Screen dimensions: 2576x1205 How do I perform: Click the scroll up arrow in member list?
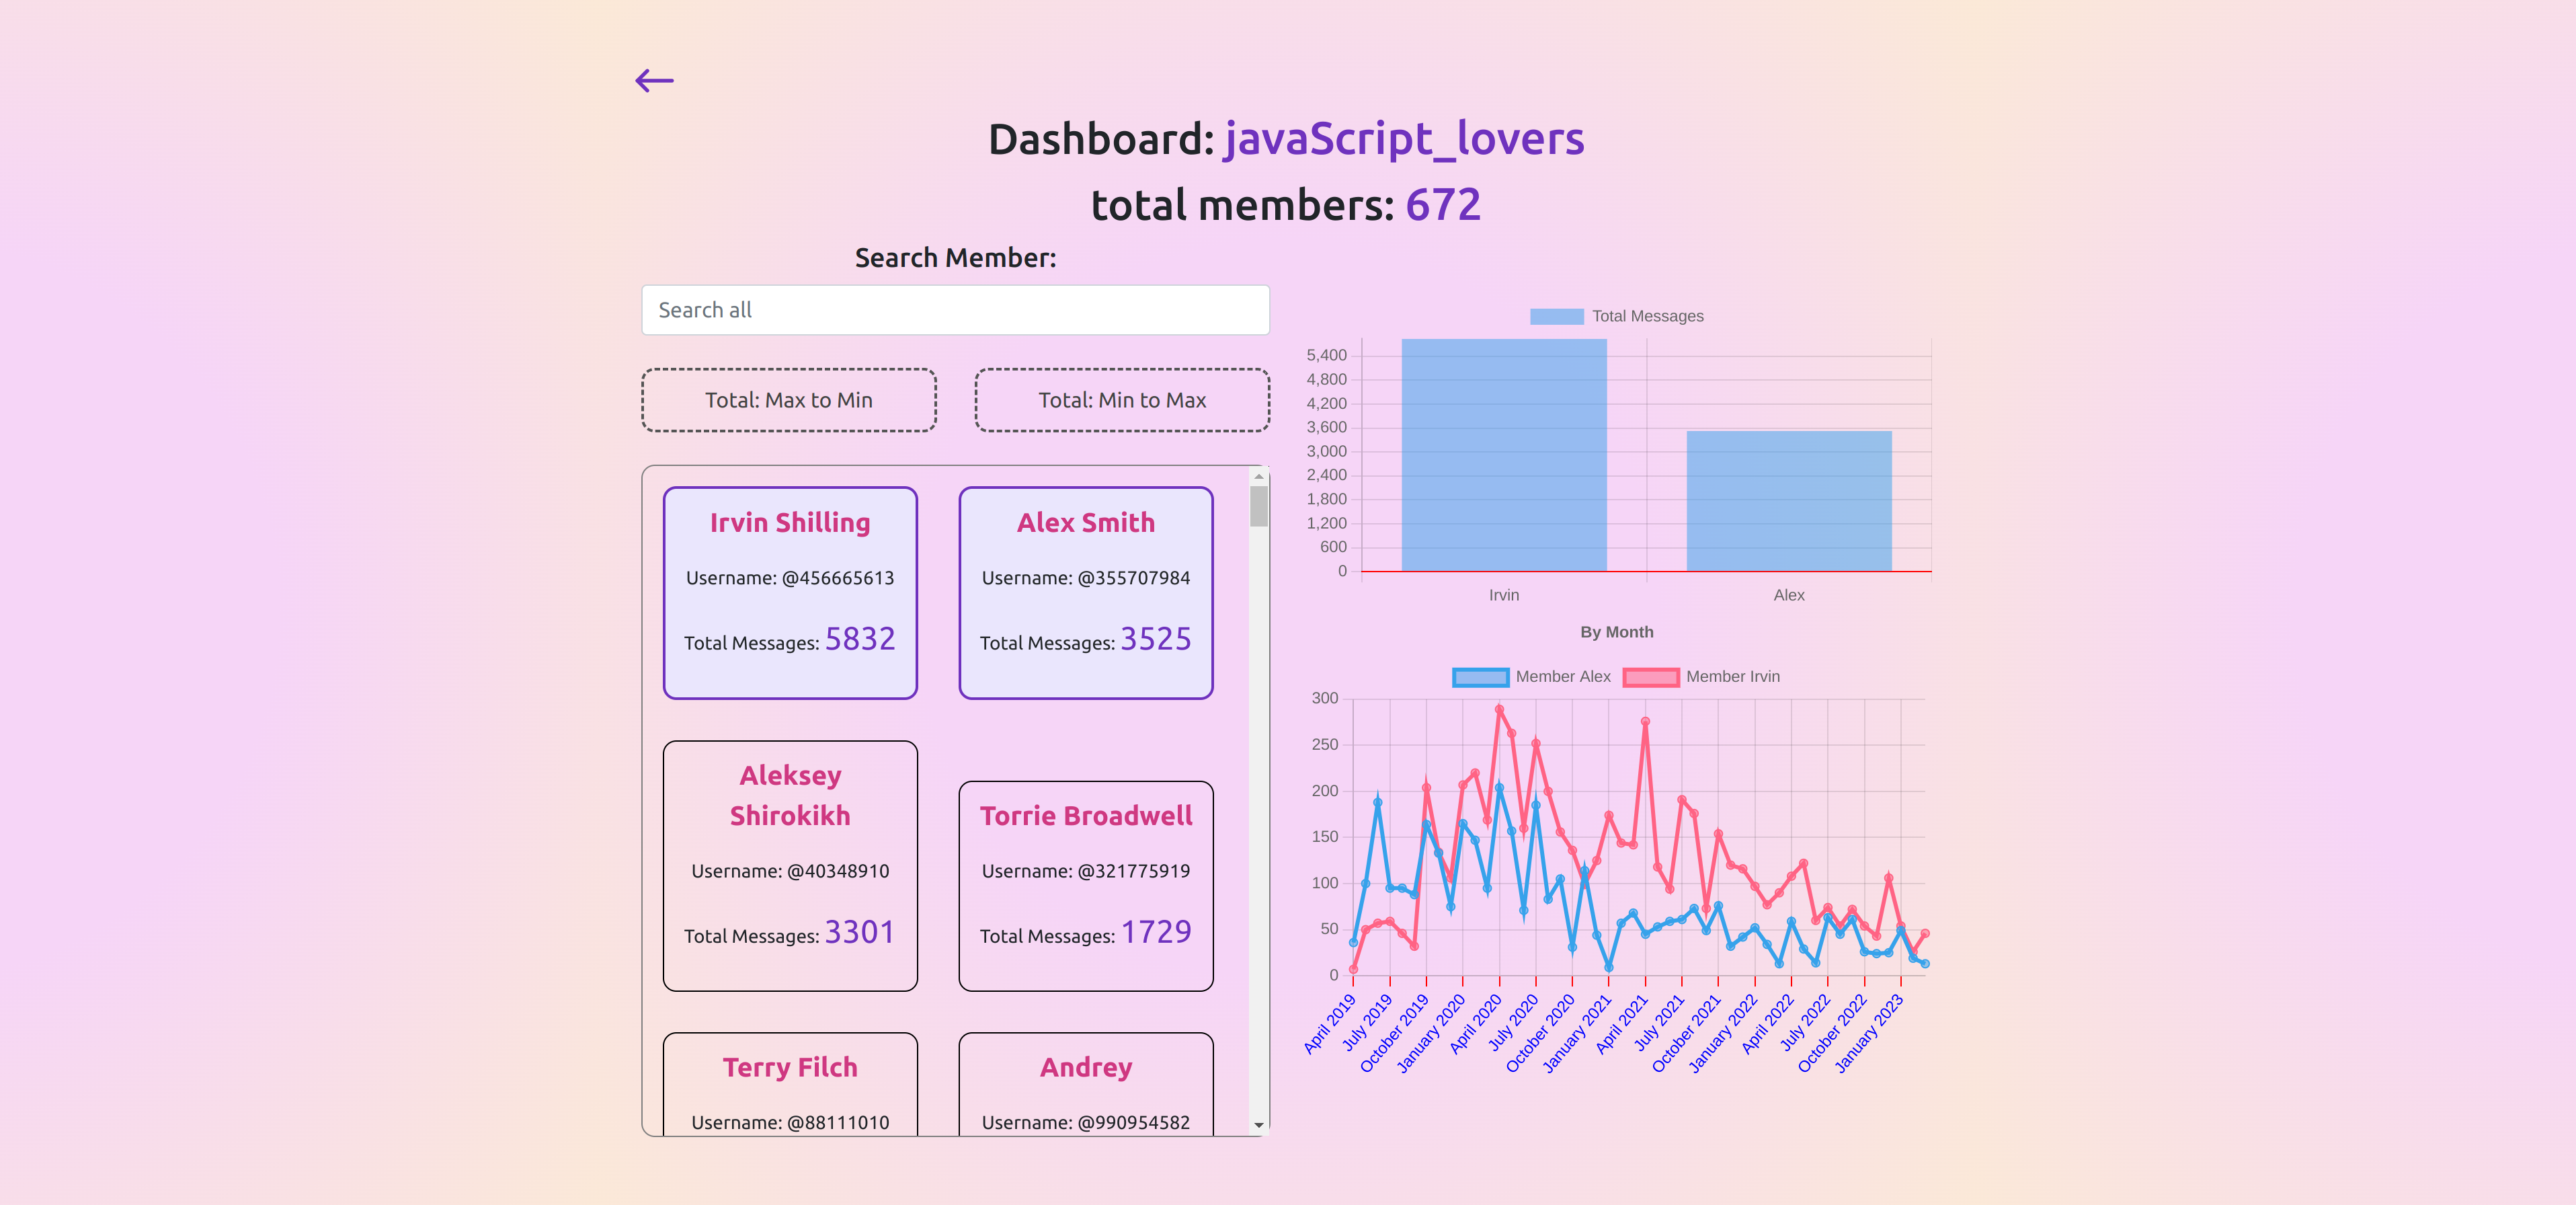click(1259, 476)
